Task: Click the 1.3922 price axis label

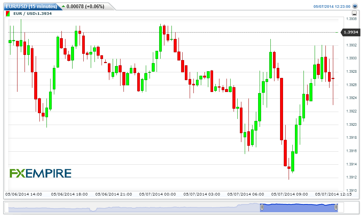Action: [351, 111]
